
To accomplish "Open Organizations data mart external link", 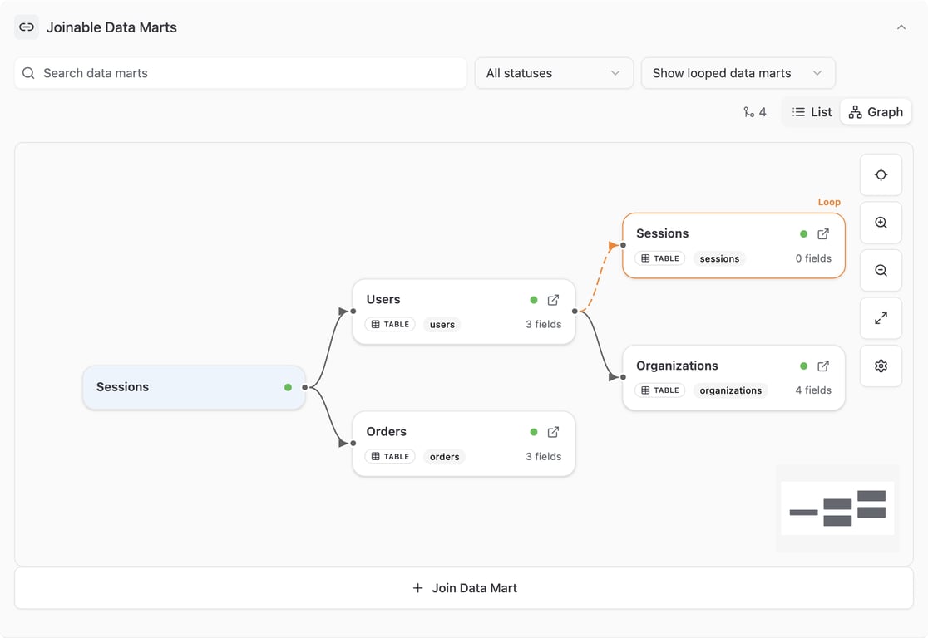I will coord(822,366).
